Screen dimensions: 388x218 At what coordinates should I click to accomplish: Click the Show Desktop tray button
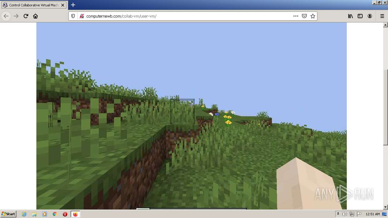coord(385,214)
